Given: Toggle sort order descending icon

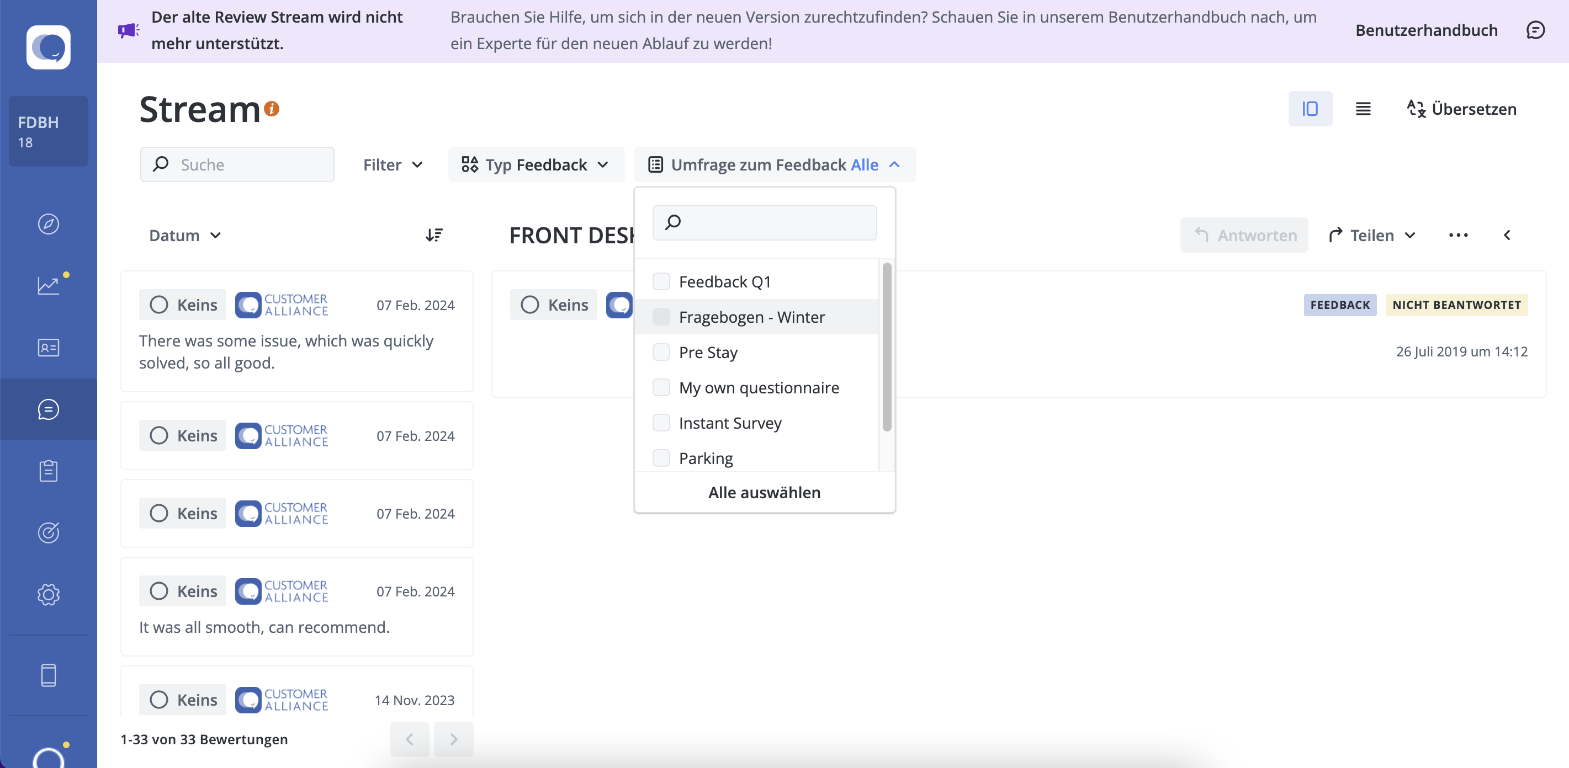Looking at the screenshot, I should 434,235.
